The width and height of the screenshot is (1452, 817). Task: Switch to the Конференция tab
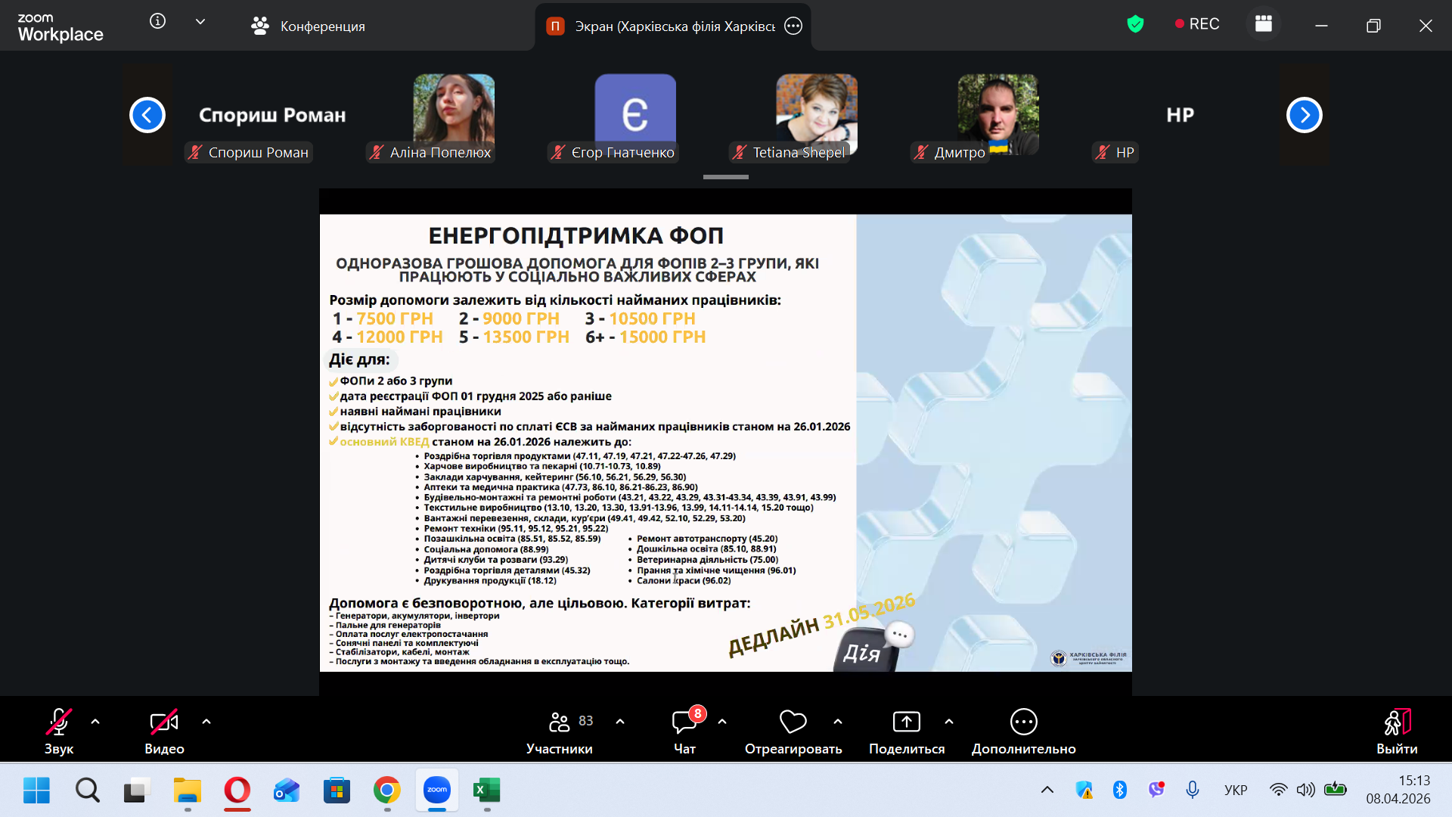(309, 26)
